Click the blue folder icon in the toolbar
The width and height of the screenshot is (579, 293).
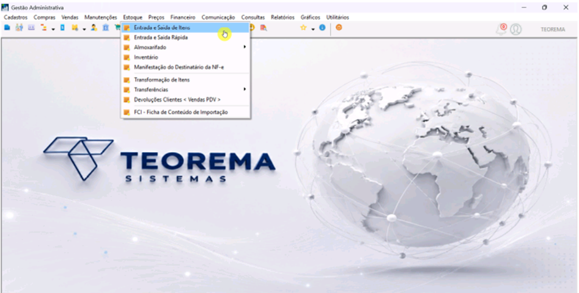tap(7, 27)
